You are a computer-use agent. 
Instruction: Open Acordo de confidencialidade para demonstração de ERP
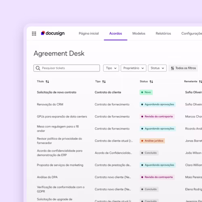click(x=60, y=153)
